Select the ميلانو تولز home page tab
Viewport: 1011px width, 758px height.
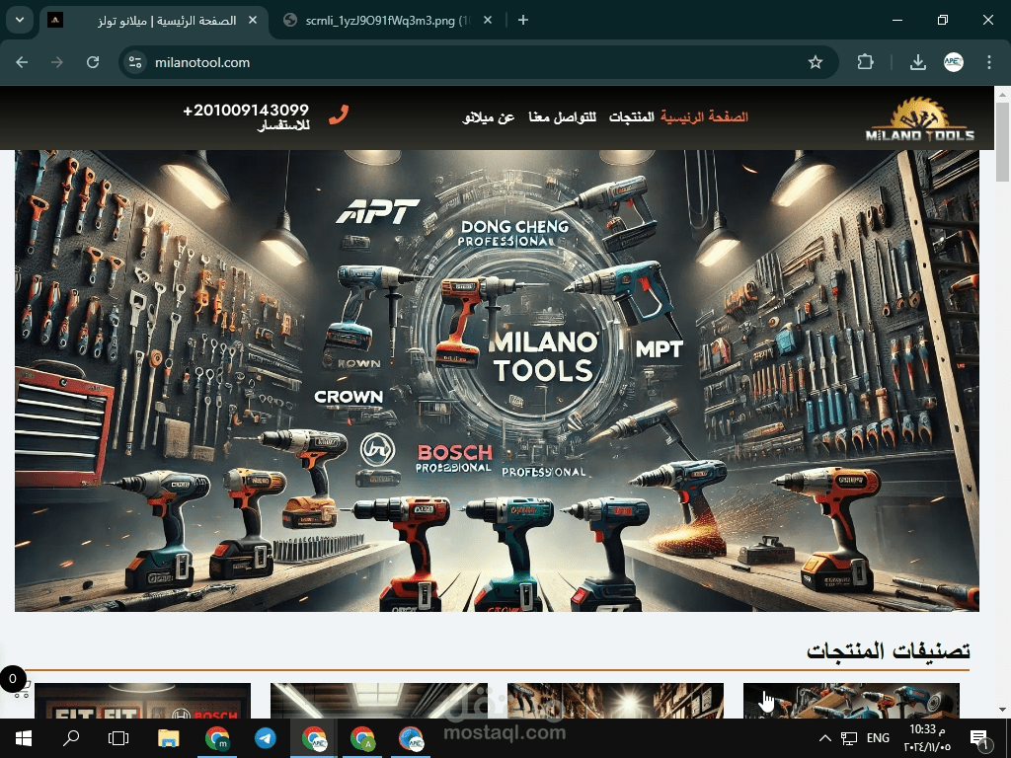[155, 21]
